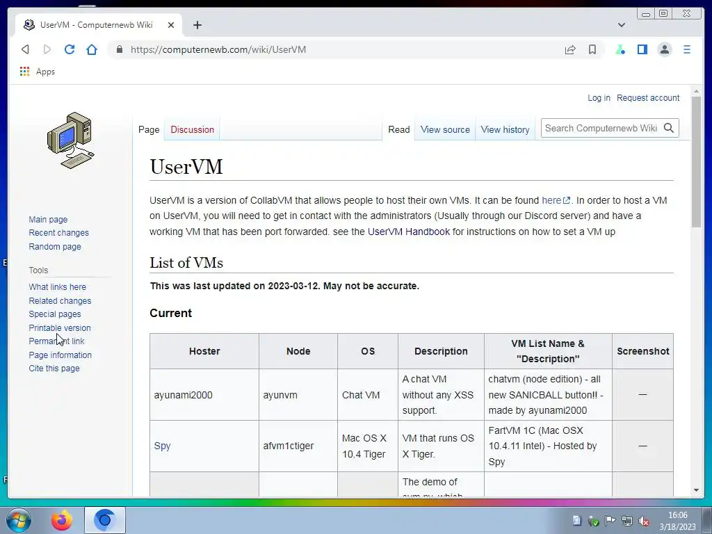Open the Discussion tab
Viewport: 712px width, 534px height.
pyautogui.click(x=192, y=129)
